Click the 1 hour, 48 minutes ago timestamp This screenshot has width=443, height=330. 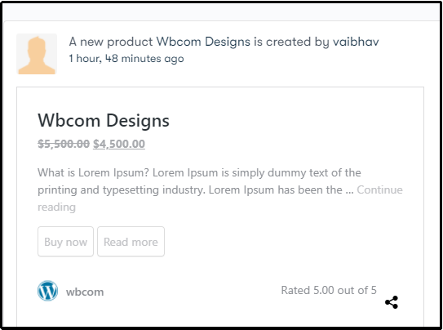pyautogui.click(x=126, y=59)
